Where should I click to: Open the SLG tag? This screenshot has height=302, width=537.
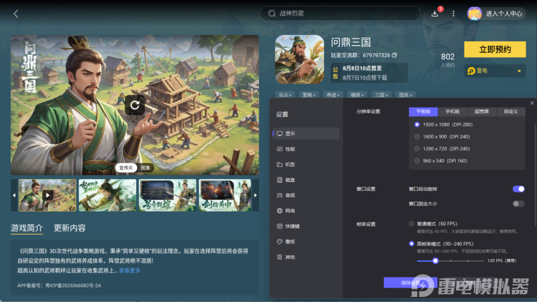pos(285,95)
